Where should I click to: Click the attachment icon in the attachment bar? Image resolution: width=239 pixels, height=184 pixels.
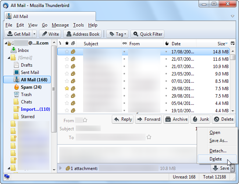pyautogui.click(x=68, y=168)
